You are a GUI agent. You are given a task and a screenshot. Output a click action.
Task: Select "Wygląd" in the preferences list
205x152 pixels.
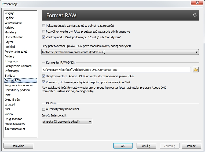pos(10,13)
